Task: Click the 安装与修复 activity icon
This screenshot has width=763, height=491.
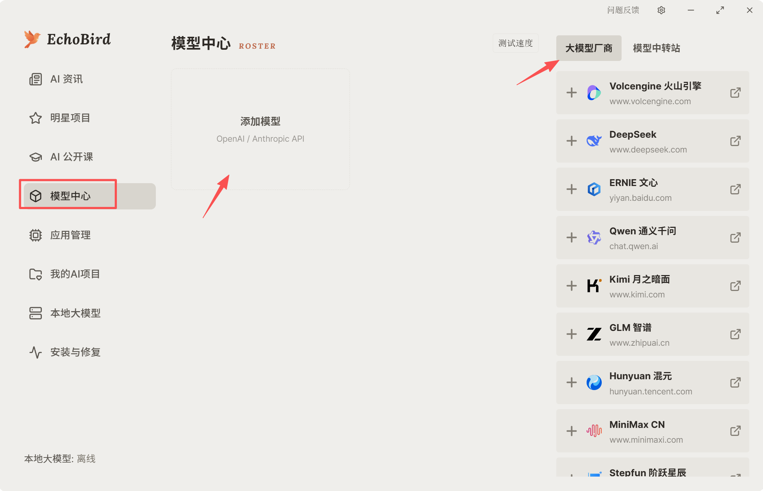Action: click(35, 352)
